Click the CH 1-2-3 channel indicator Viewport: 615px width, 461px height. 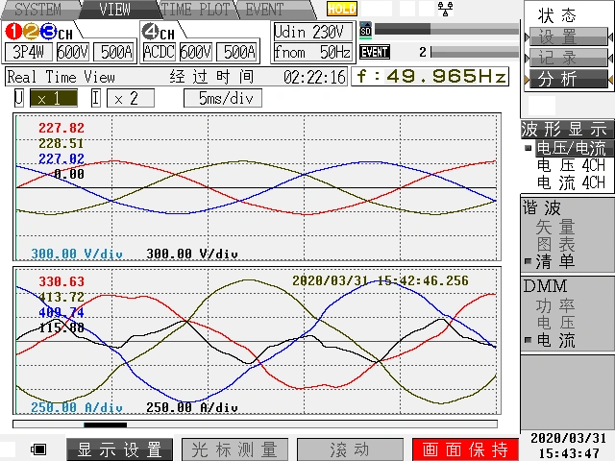point(38,32)
